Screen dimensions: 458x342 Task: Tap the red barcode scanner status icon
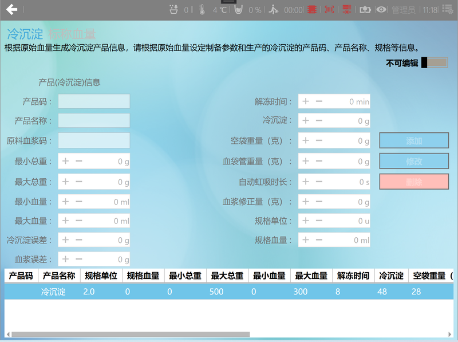(329, 10)
